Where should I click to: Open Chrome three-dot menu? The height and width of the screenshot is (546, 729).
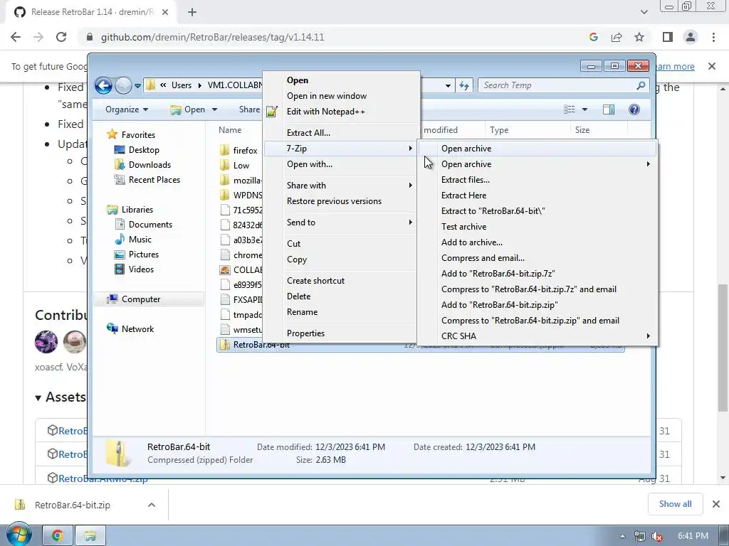pos(713,37)
